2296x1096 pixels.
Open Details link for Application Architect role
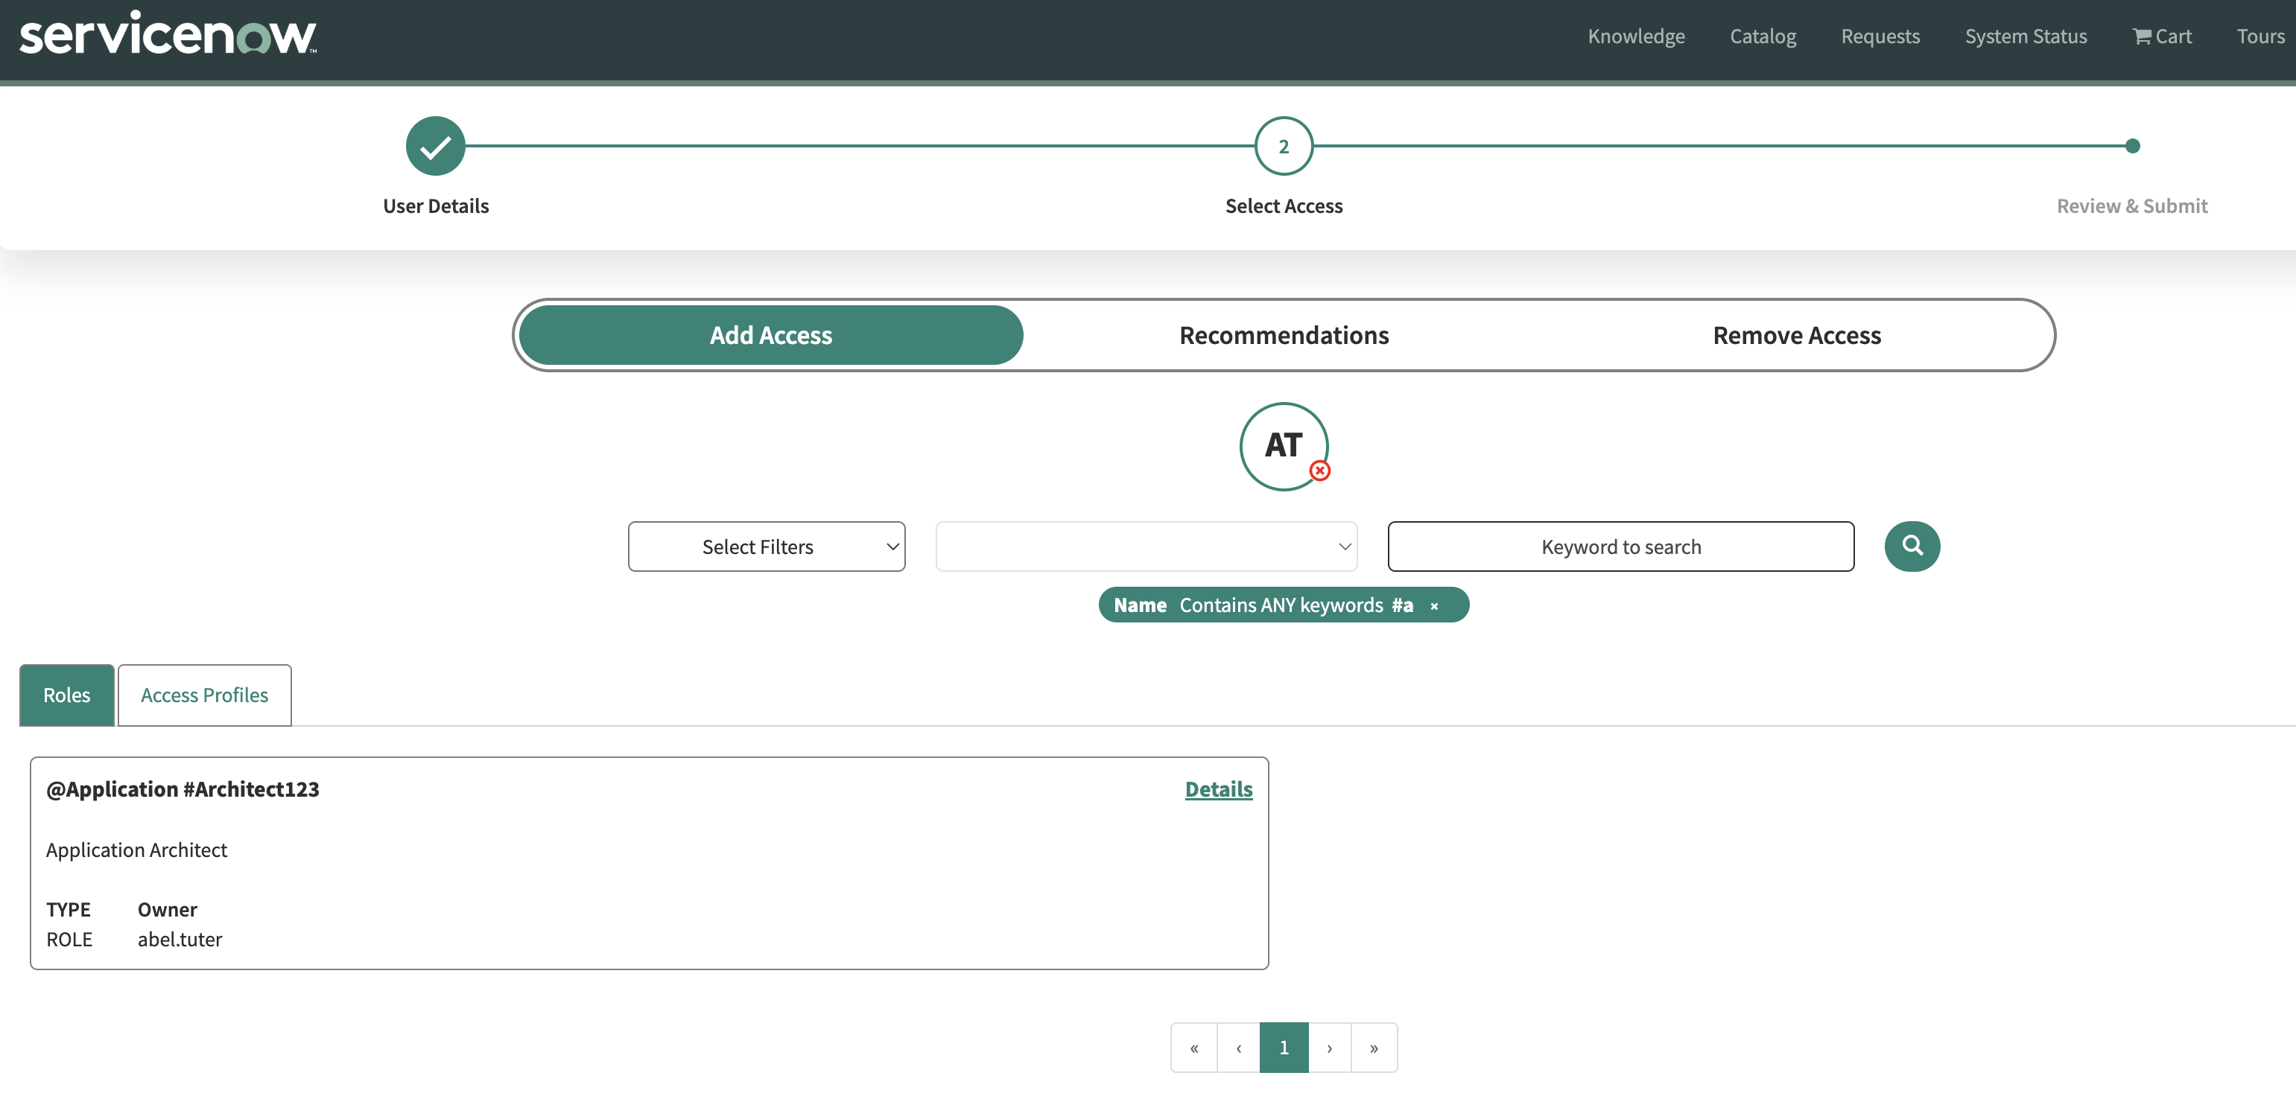pyautogui.click(x=1219, y=789)
